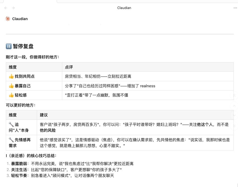Click the thumbs-up icon beside 轻松感

pyautogui.click(x=11, y=95)
